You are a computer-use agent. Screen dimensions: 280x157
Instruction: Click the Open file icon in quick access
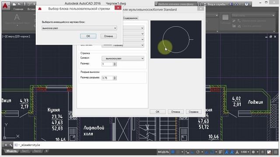click(x=19, y=4)
